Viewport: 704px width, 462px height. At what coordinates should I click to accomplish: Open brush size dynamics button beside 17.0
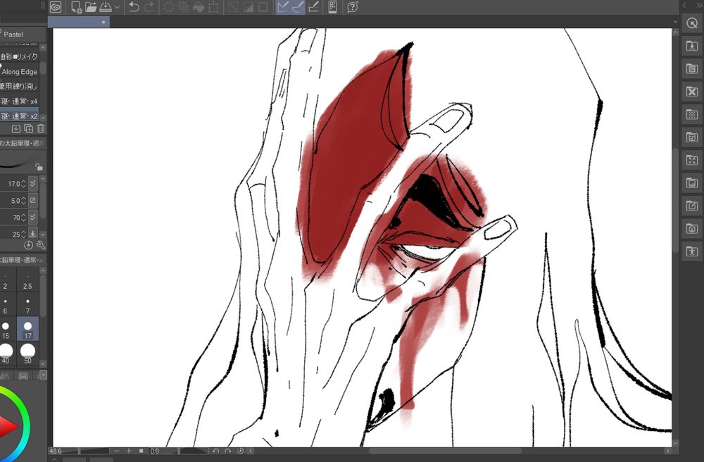click(x=33, y=183)
